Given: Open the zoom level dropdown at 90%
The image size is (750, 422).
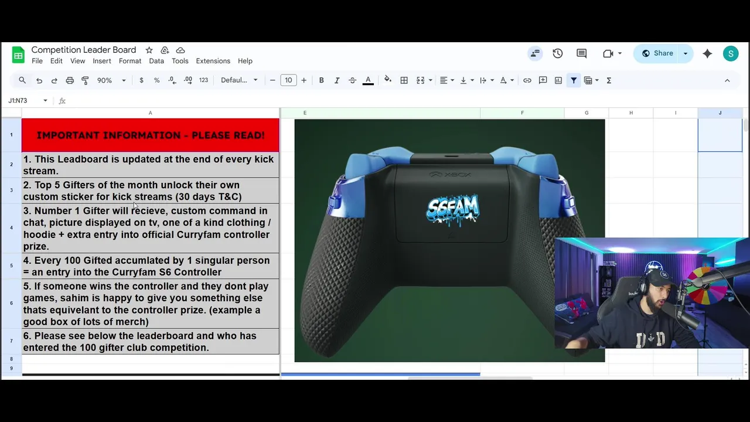Looking at the screenshot, I should coord(111,80).
